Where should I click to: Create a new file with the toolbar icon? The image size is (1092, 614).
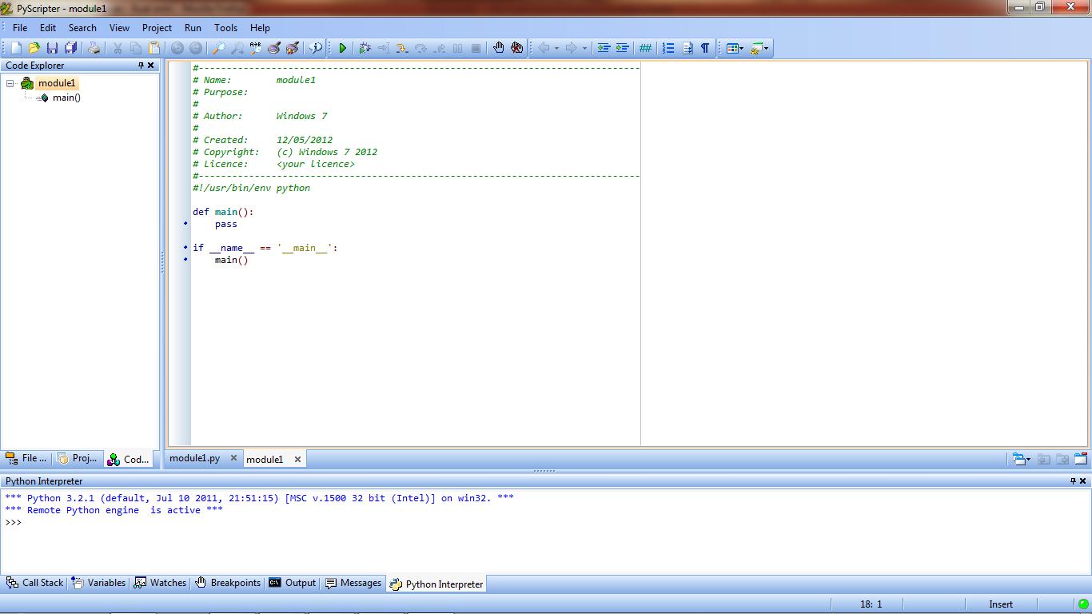(16, 48)
